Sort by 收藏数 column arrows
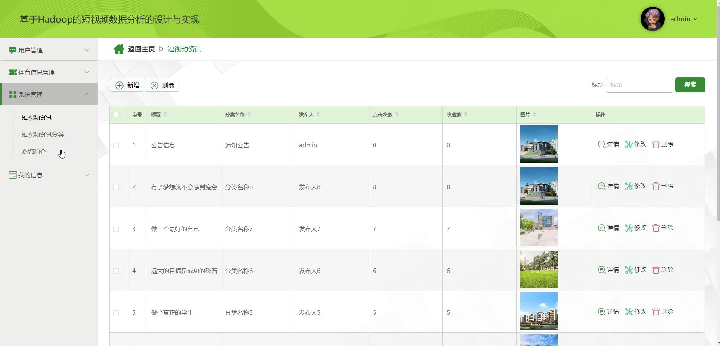 (466, 114)
